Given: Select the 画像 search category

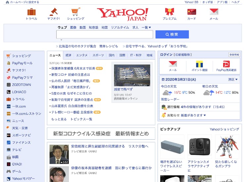Looking at the screenshot, I should pyautogui.click(x=73, y=27).
